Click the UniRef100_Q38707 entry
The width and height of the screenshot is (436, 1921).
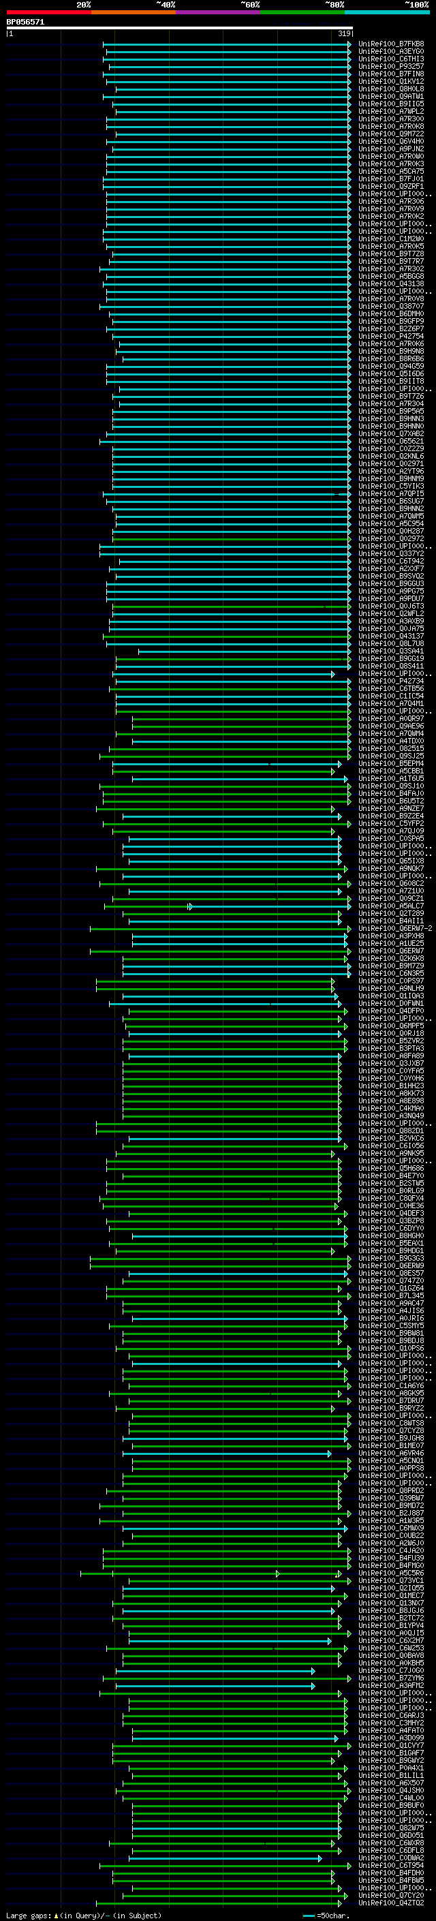pyautogui.click(x=391, y=307)
